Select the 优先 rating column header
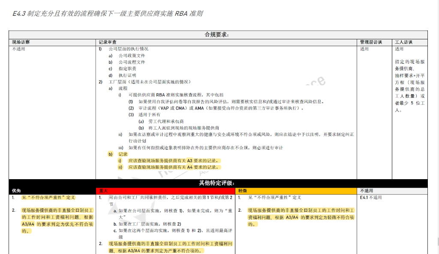This screenshot has width=439, height=254. (x=16, y=191)
